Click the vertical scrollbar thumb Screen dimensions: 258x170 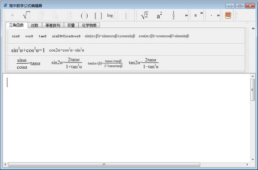252,90
